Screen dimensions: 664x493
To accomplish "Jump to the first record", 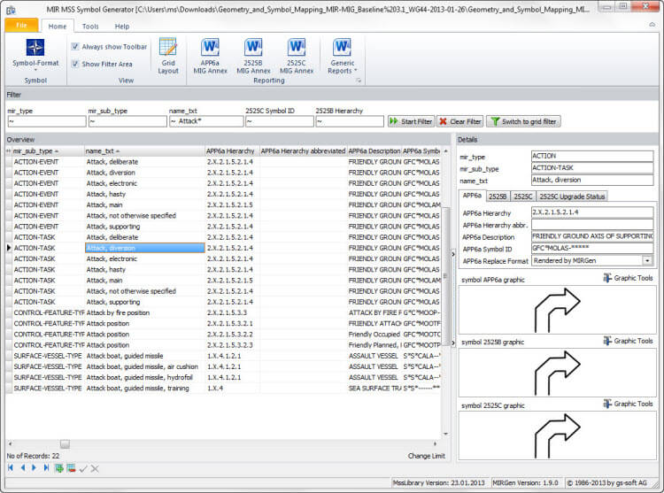I will point(11,468).
